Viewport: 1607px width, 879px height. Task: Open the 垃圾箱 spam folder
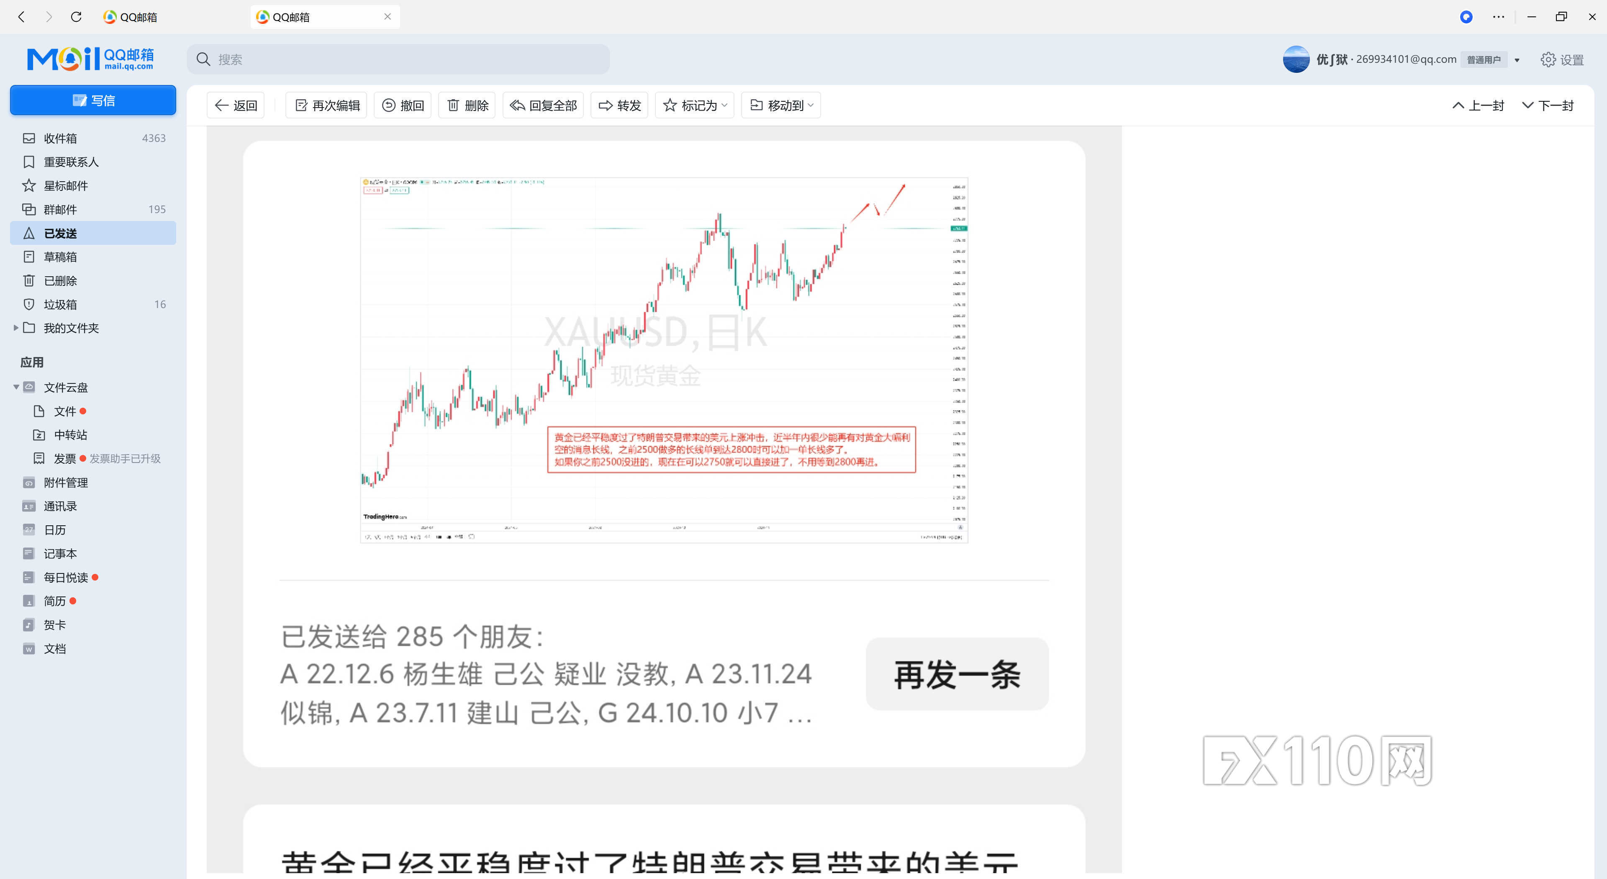click(x=93, y=304)
